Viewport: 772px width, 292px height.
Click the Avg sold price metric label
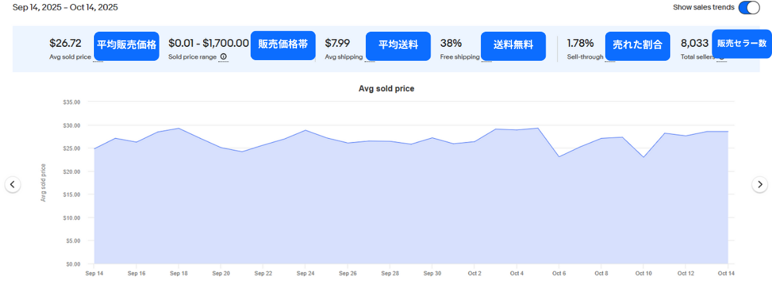coord(69,57)
